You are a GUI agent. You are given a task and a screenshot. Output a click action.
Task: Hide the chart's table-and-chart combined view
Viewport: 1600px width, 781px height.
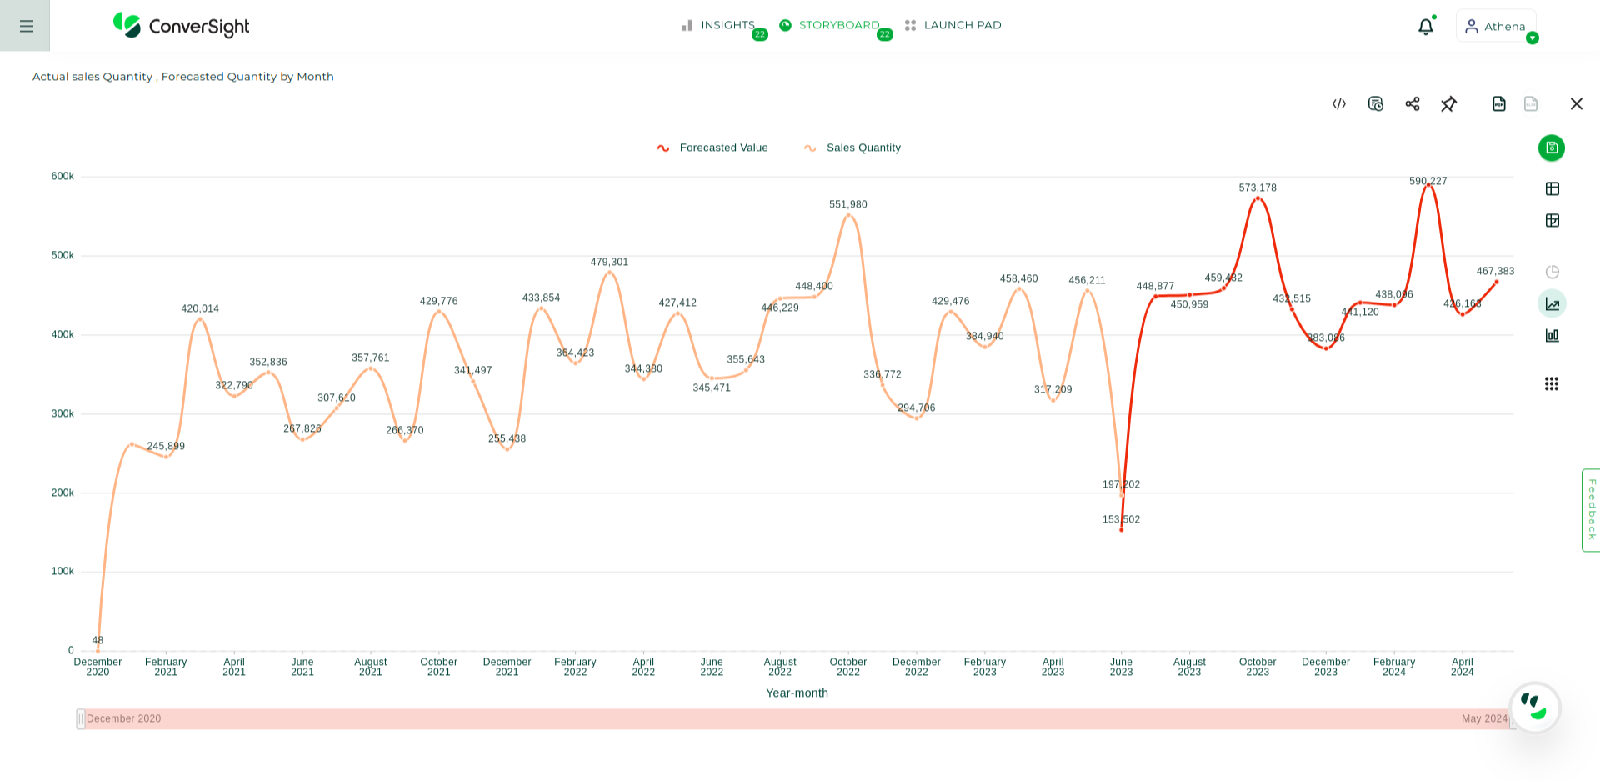coord(1553,220)
